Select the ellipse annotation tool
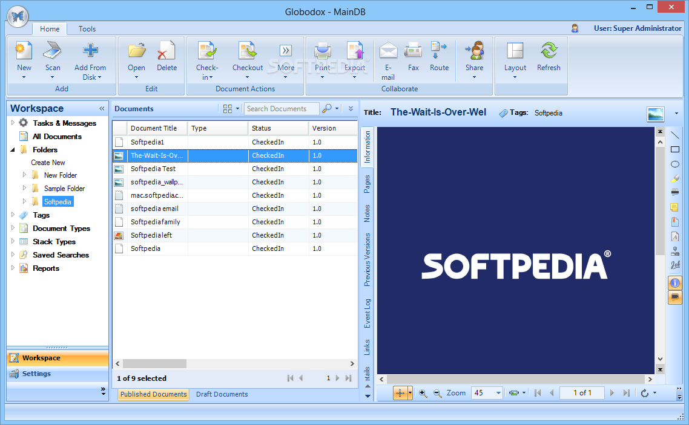This screenshot has height=425, width=689. 675,164
